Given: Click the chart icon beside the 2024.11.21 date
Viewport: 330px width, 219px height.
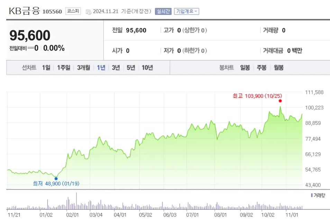Looking at the screenshot, I should (88, 11).
